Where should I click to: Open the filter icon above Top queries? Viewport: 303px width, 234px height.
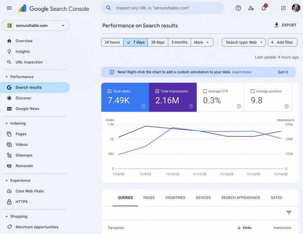[289, 212]
